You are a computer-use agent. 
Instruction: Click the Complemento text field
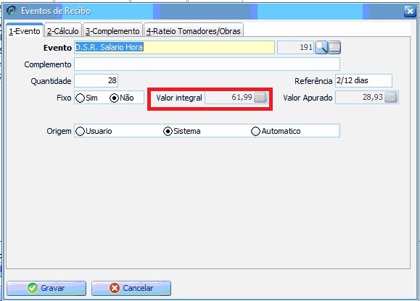tap(207, 64)
